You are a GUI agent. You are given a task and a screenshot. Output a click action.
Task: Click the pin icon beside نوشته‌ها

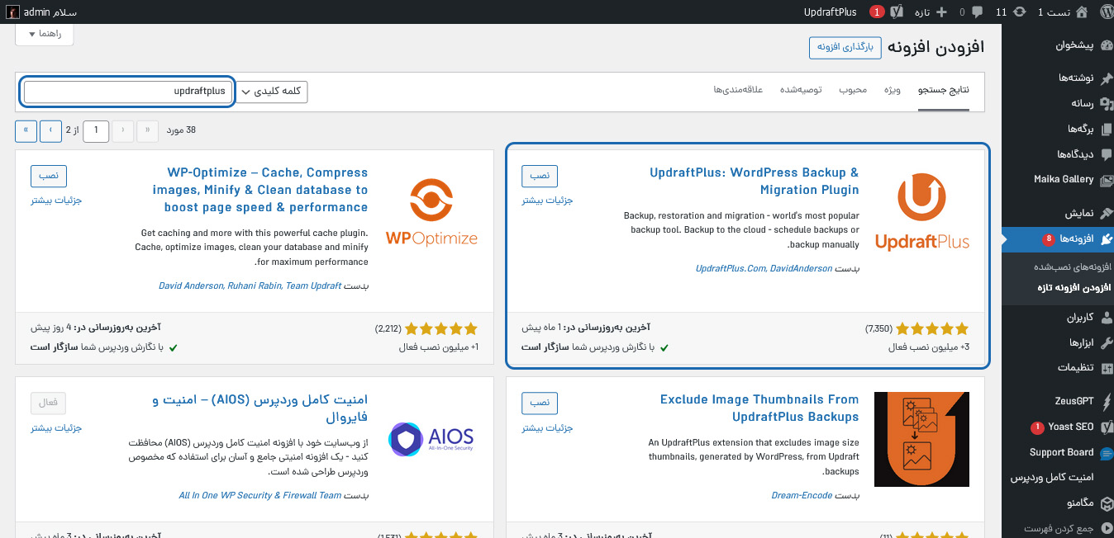pyautogui.click(x=1106, y=78)
